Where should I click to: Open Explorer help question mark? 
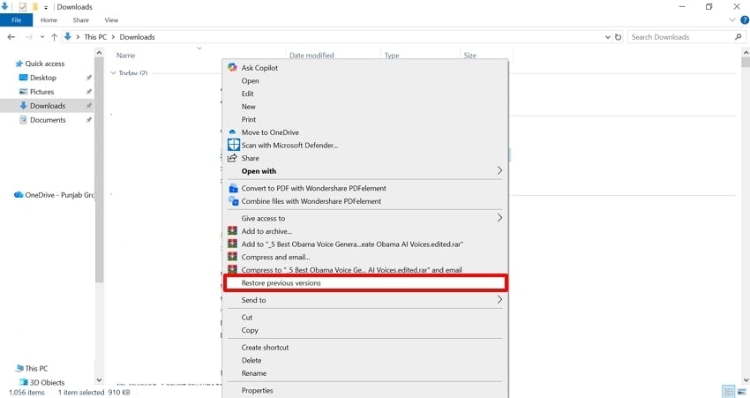coord(745,20)
